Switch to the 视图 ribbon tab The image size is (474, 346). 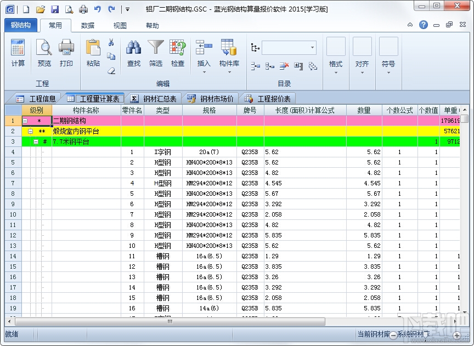coord(120,25)
